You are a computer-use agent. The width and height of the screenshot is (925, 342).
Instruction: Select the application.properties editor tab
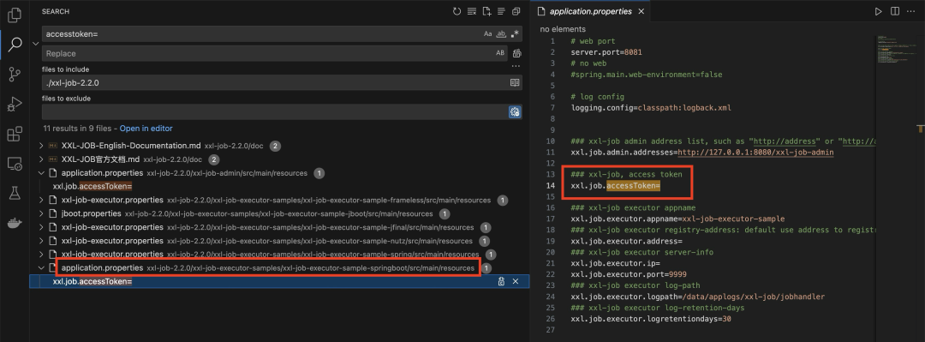(x=591, y=11)
